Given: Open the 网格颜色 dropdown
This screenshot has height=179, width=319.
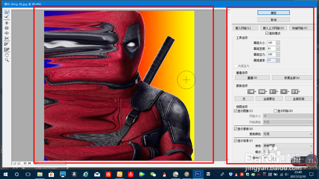Looking at the screenshot, I should click(x=288, y=122).
